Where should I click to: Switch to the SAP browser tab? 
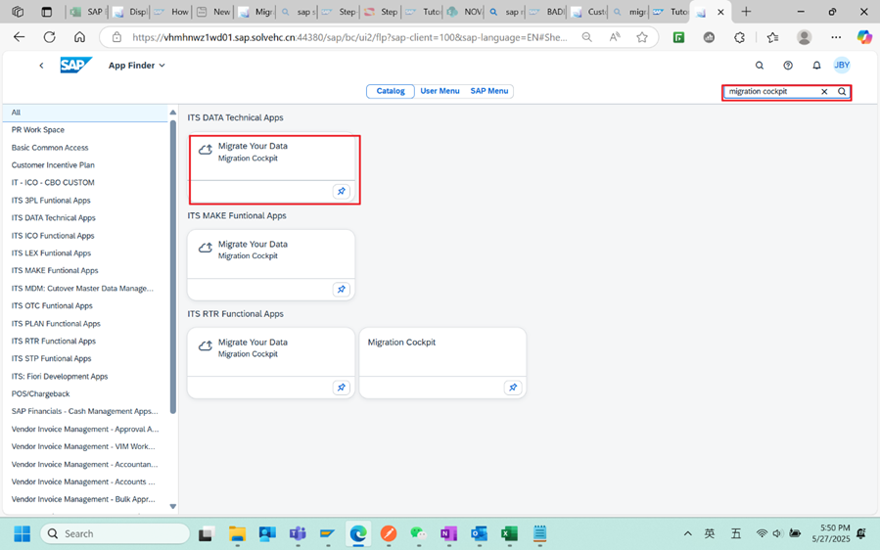tap(87, 11)
